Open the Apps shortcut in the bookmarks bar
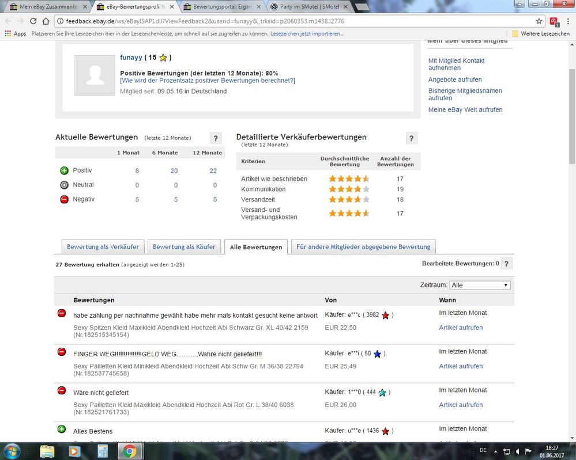The width and height of the screenshot is (576, 460). point(15,33)
